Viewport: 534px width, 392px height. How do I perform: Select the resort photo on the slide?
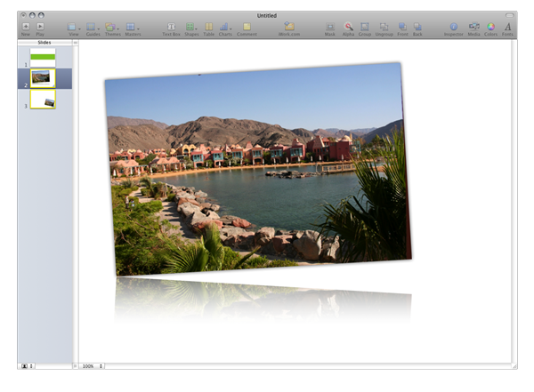coord(258,169)
